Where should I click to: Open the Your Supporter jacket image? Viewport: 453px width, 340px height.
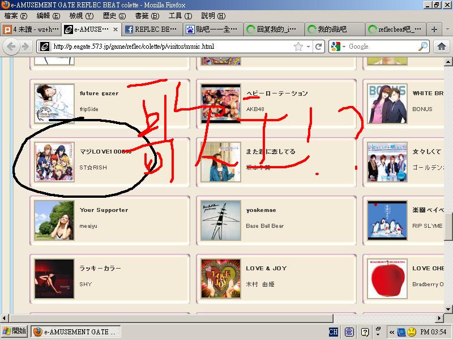(54, 220)
